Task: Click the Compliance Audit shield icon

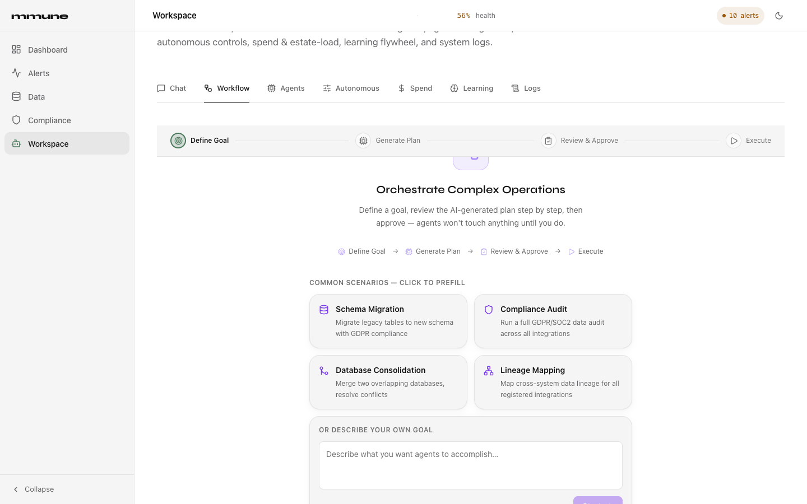Action: coord(489,310)
